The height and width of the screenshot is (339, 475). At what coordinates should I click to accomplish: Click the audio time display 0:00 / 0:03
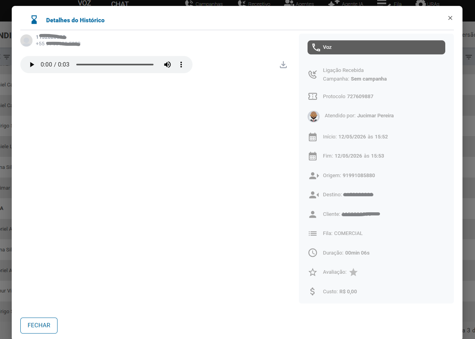point(55,65)
